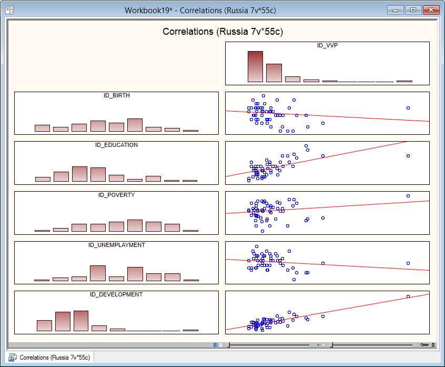Viewport: 445px width, 367px height.
Task: Click the graph icon on the Correlations tab
Action: coord(13,358)
